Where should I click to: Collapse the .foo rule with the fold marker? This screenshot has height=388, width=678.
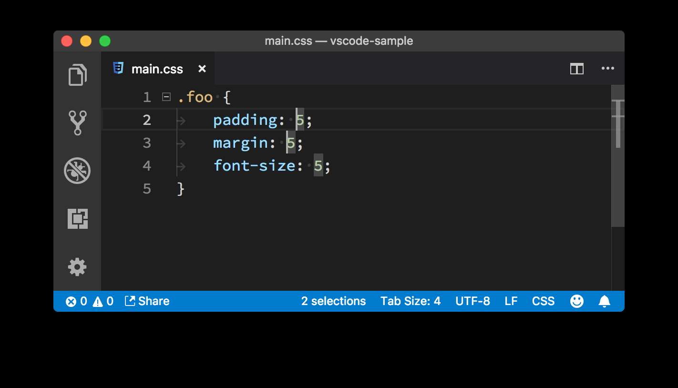165,97
